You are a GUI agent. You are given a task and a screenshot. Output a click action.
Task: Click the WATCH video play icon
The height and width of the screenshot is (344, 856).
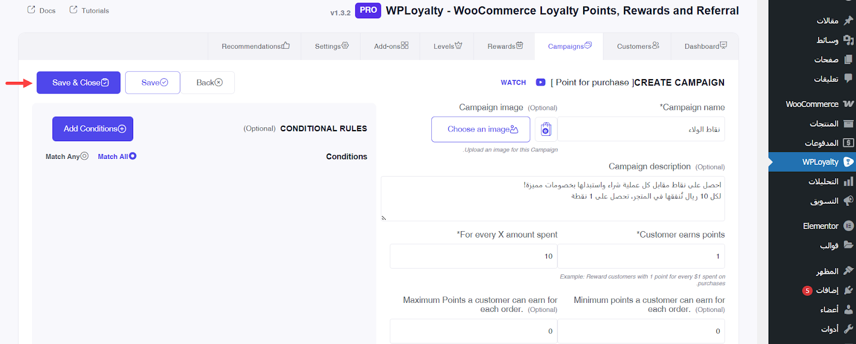540,82
